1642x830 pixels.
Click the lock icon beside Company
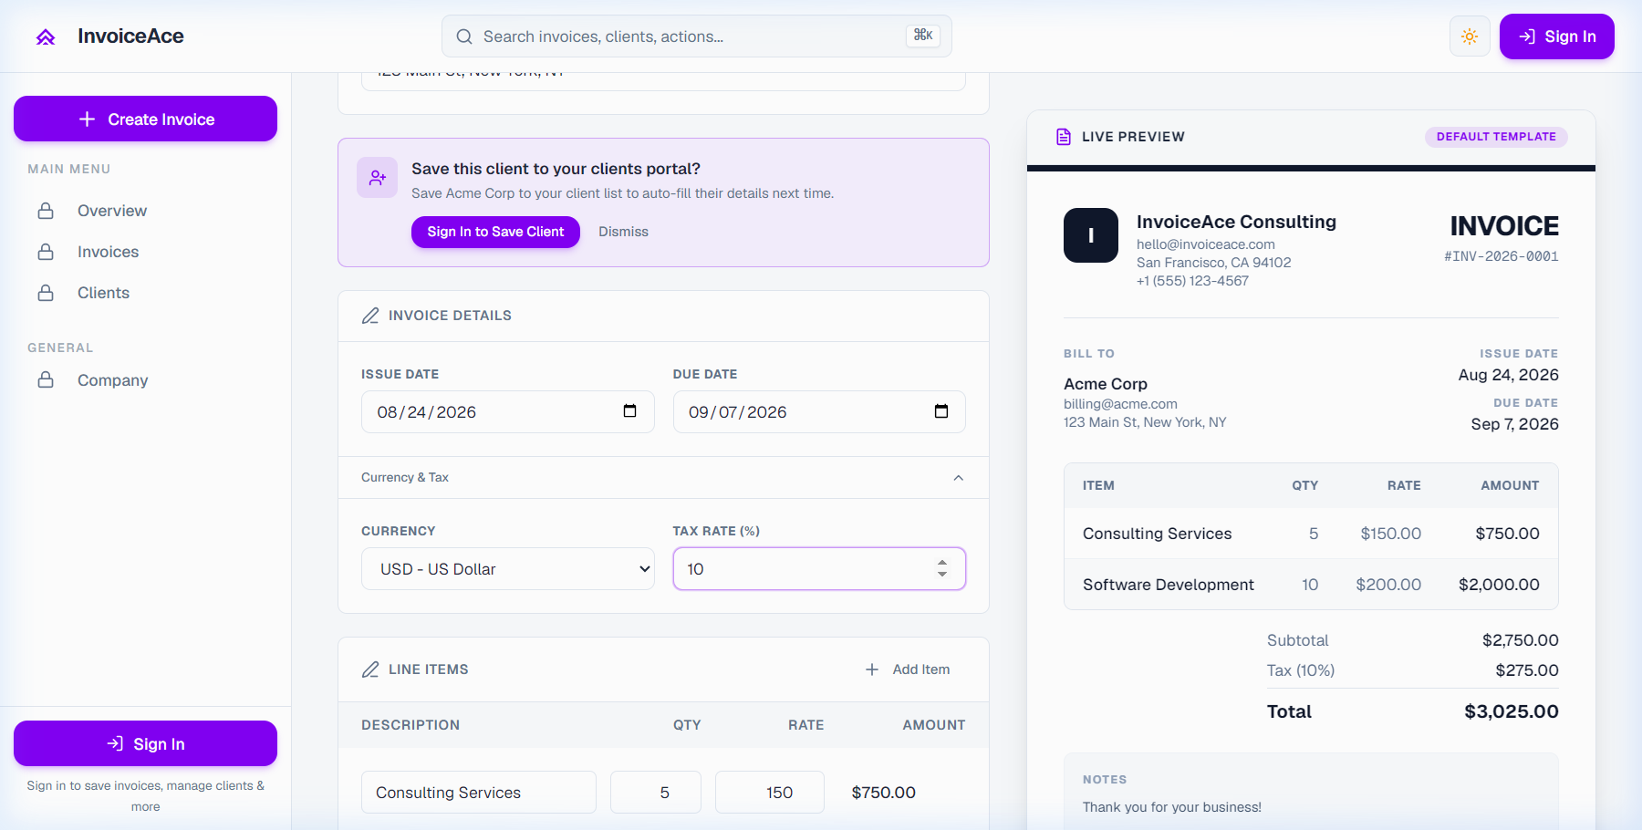46,379
